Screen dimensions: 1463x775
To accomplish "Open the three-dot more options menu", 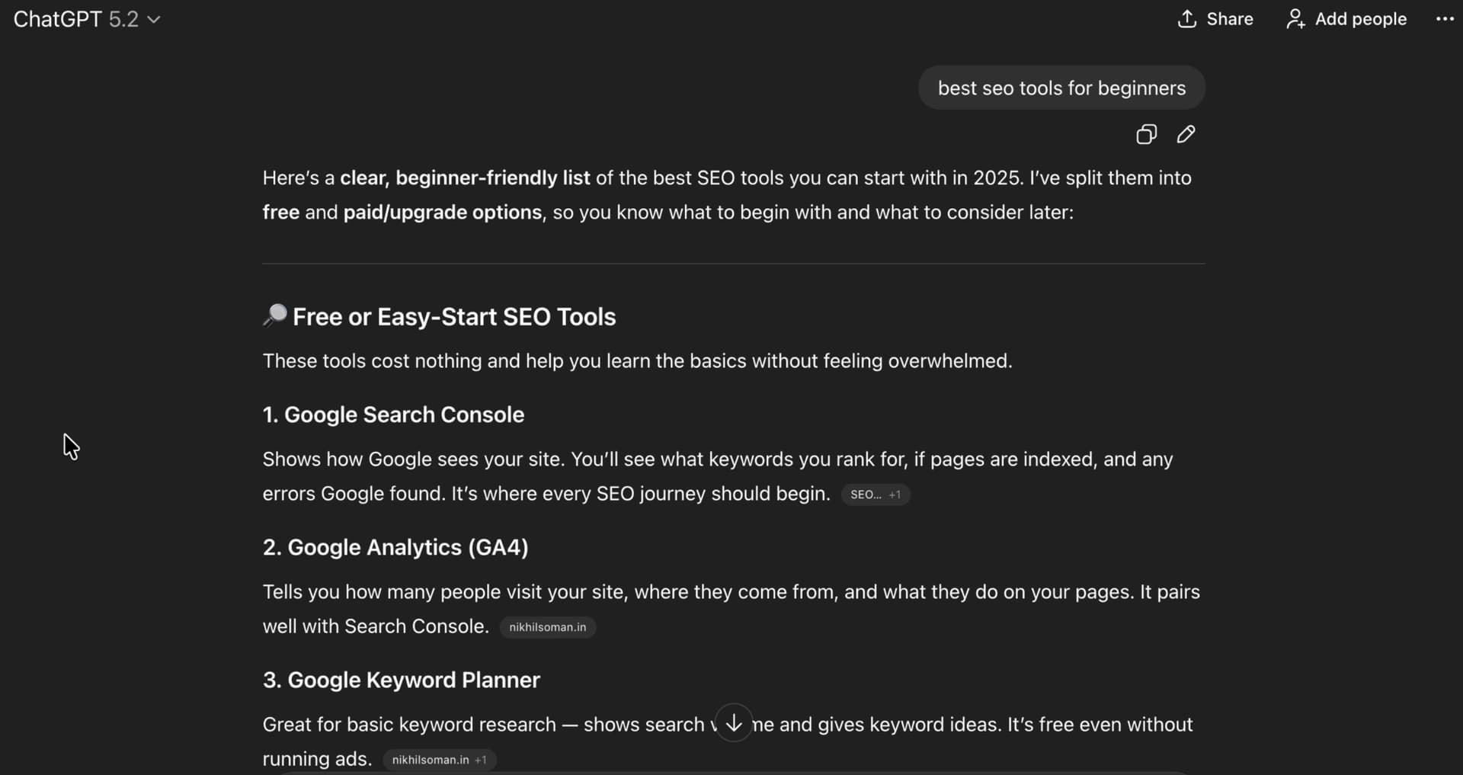I will coord(1445,19).
